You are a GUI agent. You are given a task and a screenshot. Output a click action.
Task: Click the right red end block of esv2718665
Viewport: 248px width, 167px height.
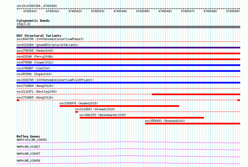(x=239, y=100)
